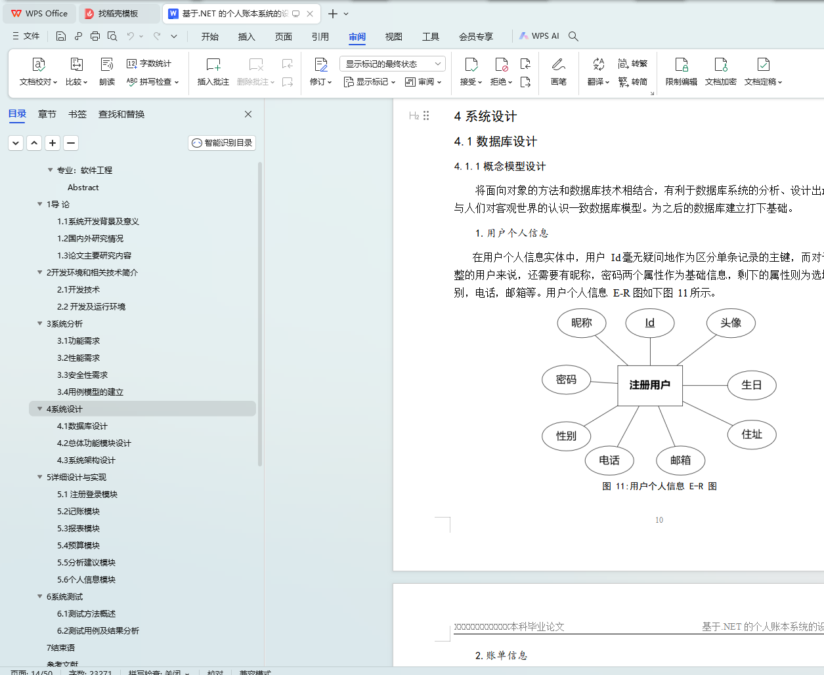The width and height of the screenshot is (824, 675).
Task: Undo the last action
Action: (131, 36)
